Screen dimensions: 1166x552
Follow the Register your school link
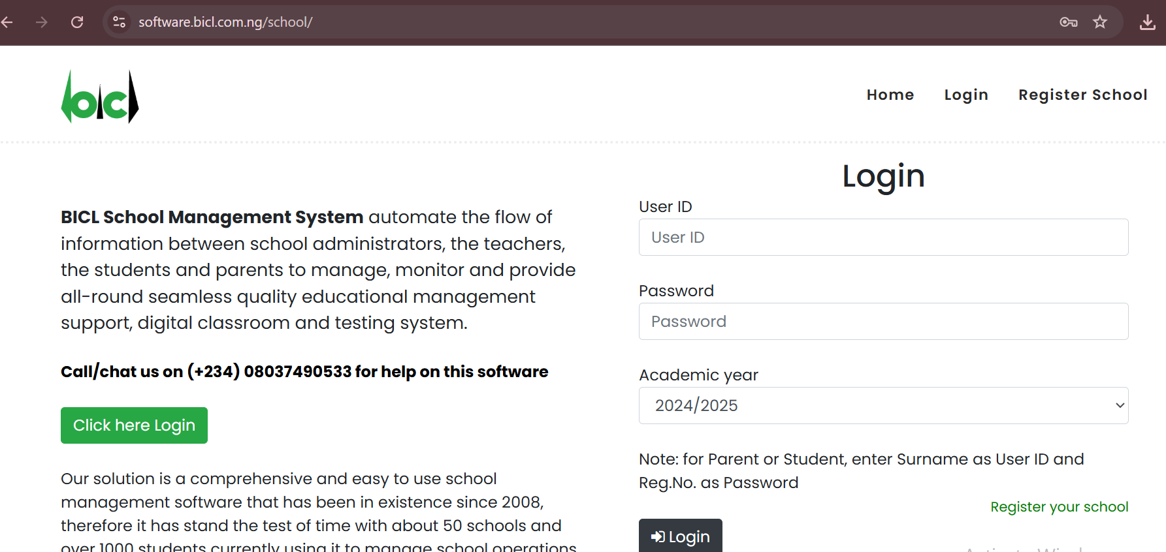[1060, 507]
